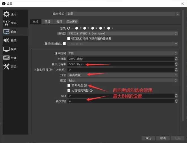Adjust the 最大比特率 spinner arrows
The image size is (187, 143).
pyautogui.click(x=176, y=64)
